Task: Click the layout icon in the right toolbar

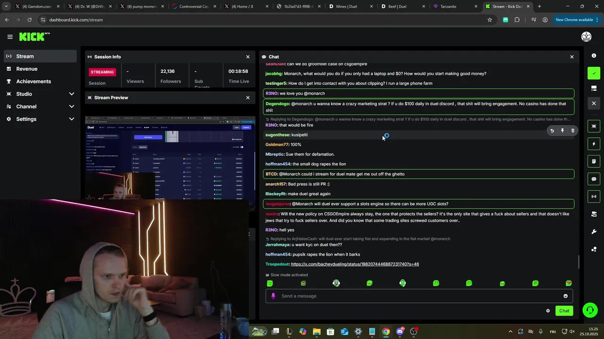Action: point(594,88)
